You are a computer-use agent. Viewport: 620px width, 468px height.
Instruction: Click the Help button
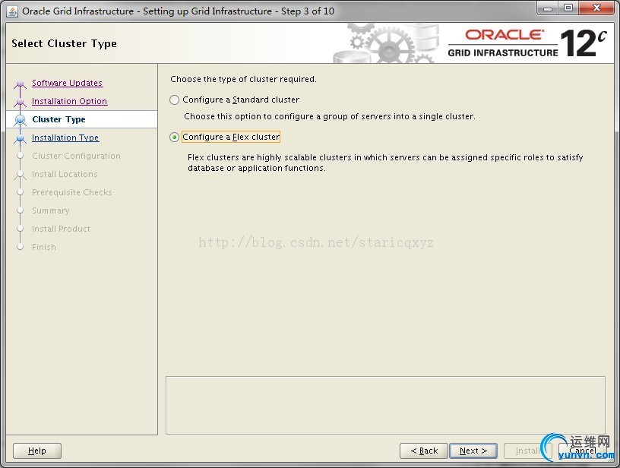[x=37, y=451]
